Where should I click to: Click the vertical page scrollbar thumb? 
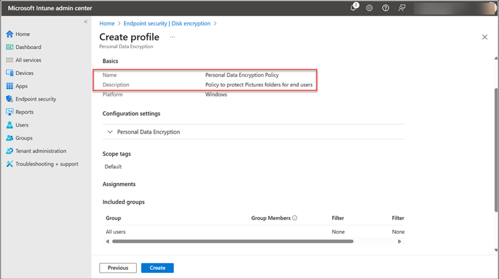coord(496,150)
